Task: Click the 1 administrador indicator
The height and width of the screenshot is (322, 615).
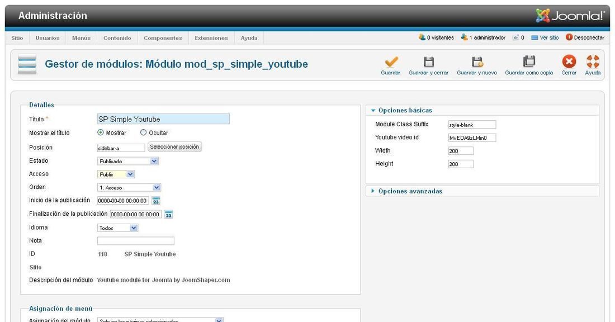Action: click(483, 37)
